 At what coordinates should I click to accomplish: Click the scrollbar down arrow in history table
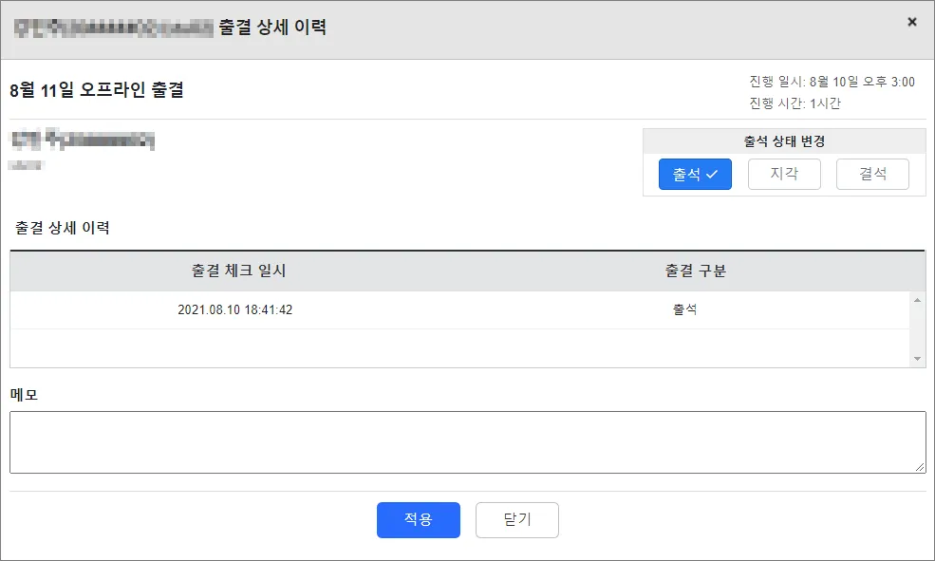(x=917, y=359)
